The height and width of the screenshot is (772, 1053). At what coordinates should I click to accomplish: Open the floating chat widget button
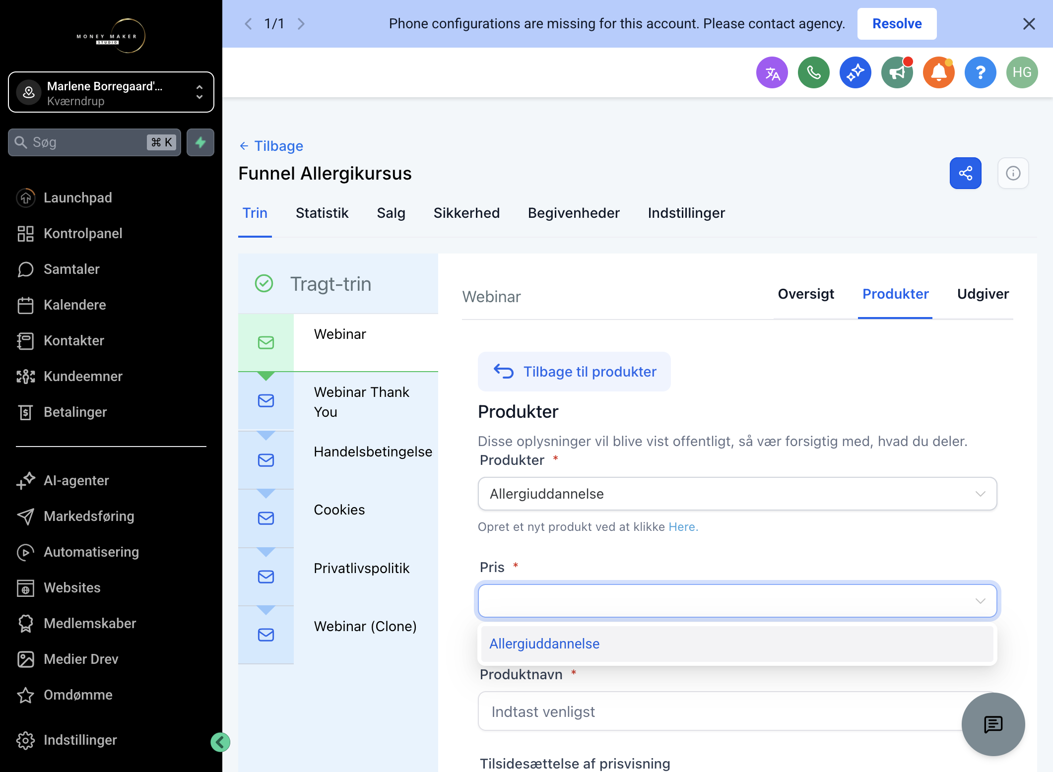point(993,724)
